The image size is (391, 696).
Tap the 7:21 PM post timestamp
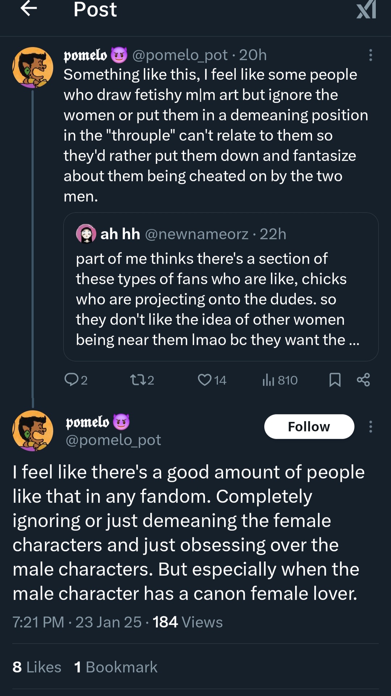[38, 622]
